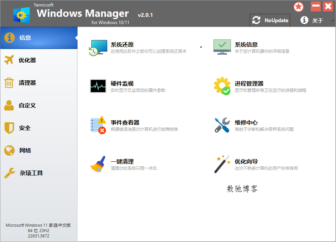The height and width of the screenshot is (242, 336).
Task: Click the 自定义 user icon
Action: [x=9, y=106]
